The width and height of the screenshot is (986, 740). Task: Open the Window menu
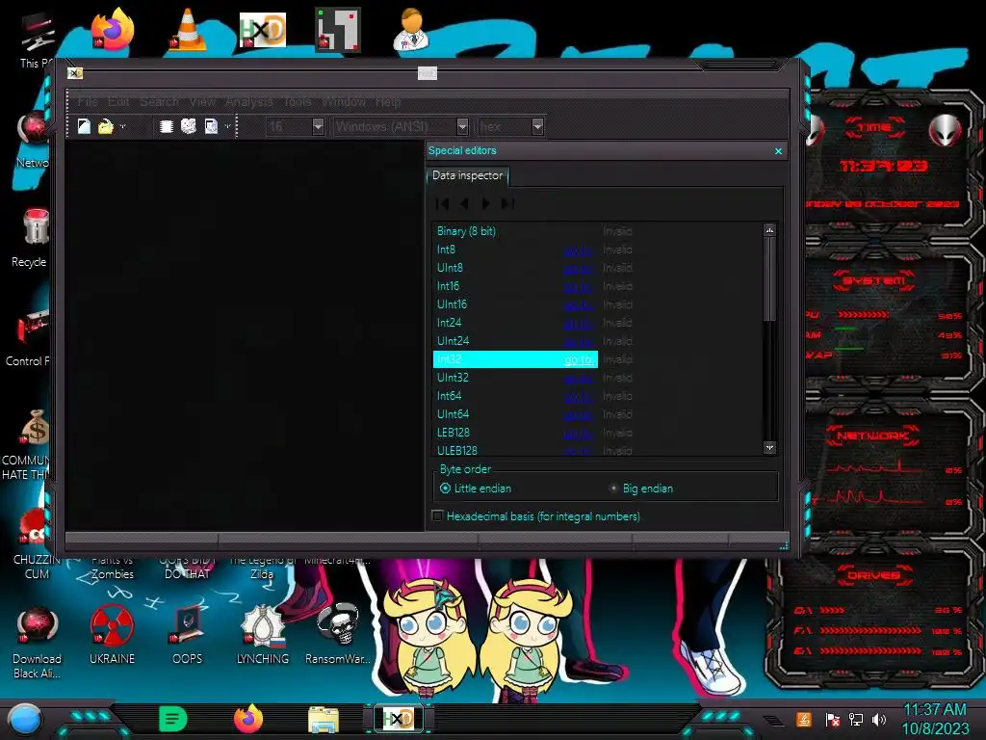pyautogui.click(x=344, y=101)
